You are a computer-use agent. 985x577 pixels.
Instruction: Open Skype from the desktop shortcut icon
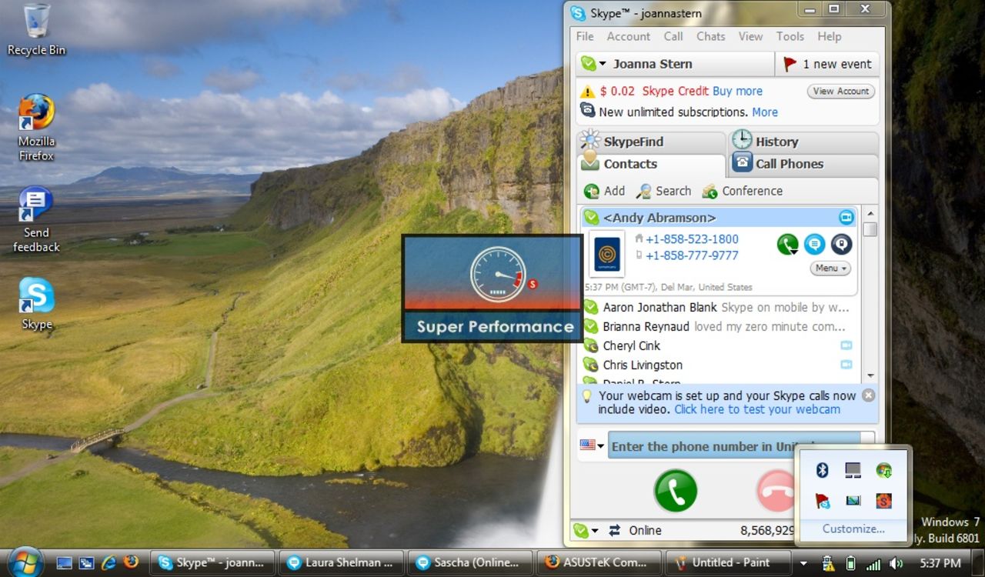[x=36, y=304]
